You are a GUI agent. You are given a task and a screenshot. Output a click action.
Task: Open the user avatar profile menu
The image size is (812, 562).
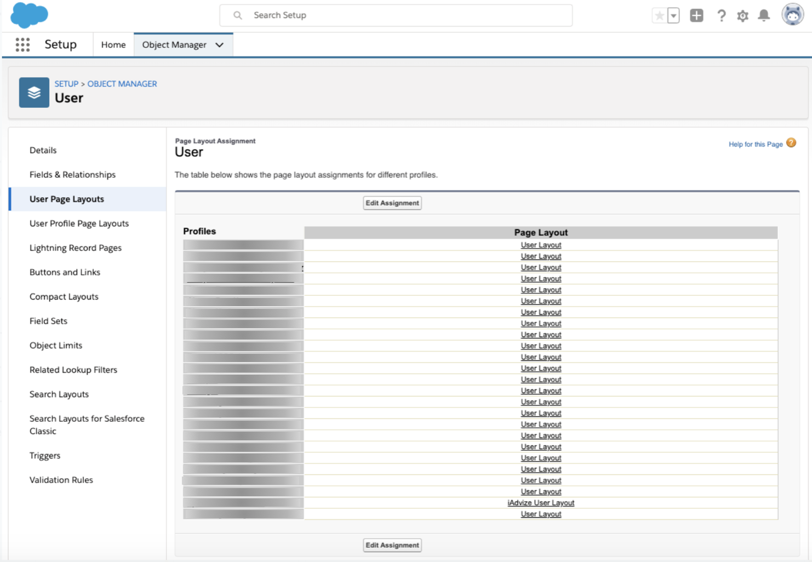(x=792, y=15)
